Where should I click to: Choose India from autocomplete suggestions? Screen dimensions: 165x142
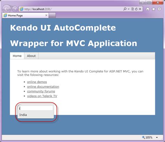(36, 115)
